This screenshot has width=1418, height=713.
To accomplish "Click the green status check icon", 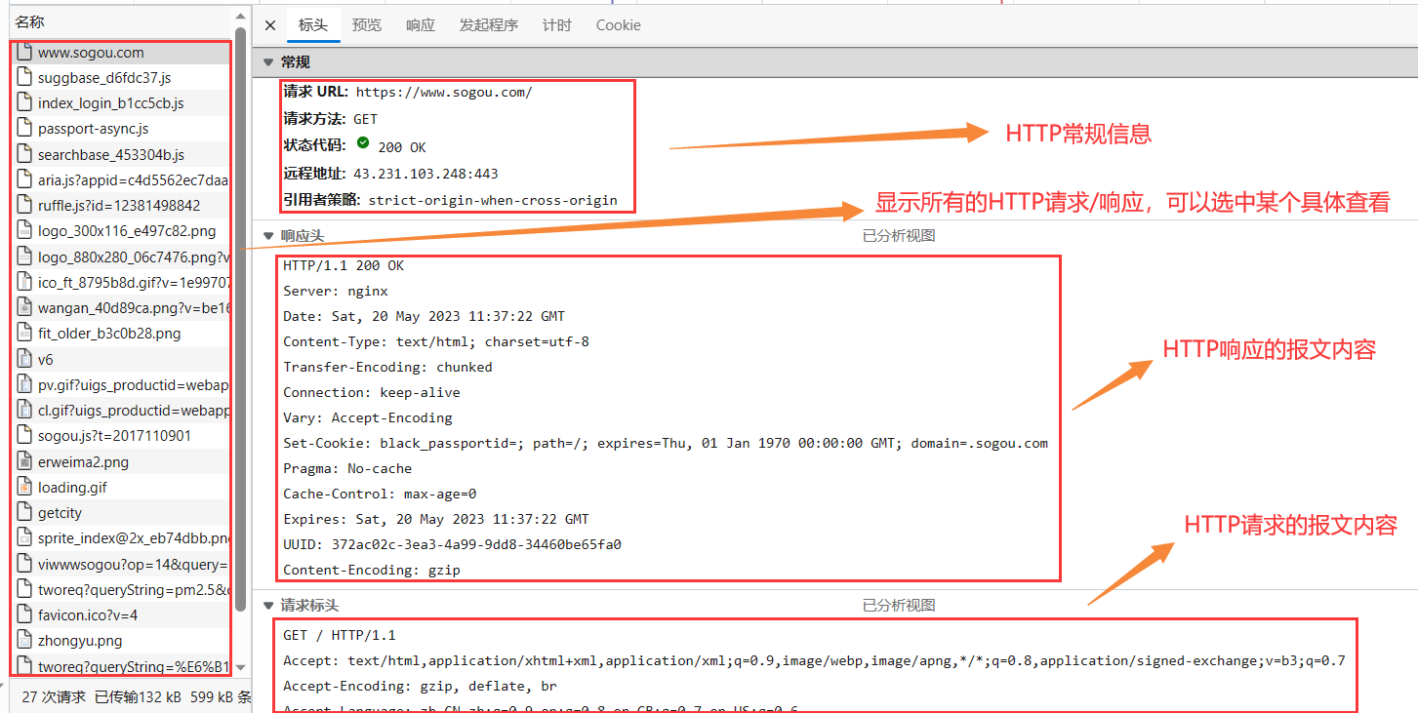I will point(363,142).
